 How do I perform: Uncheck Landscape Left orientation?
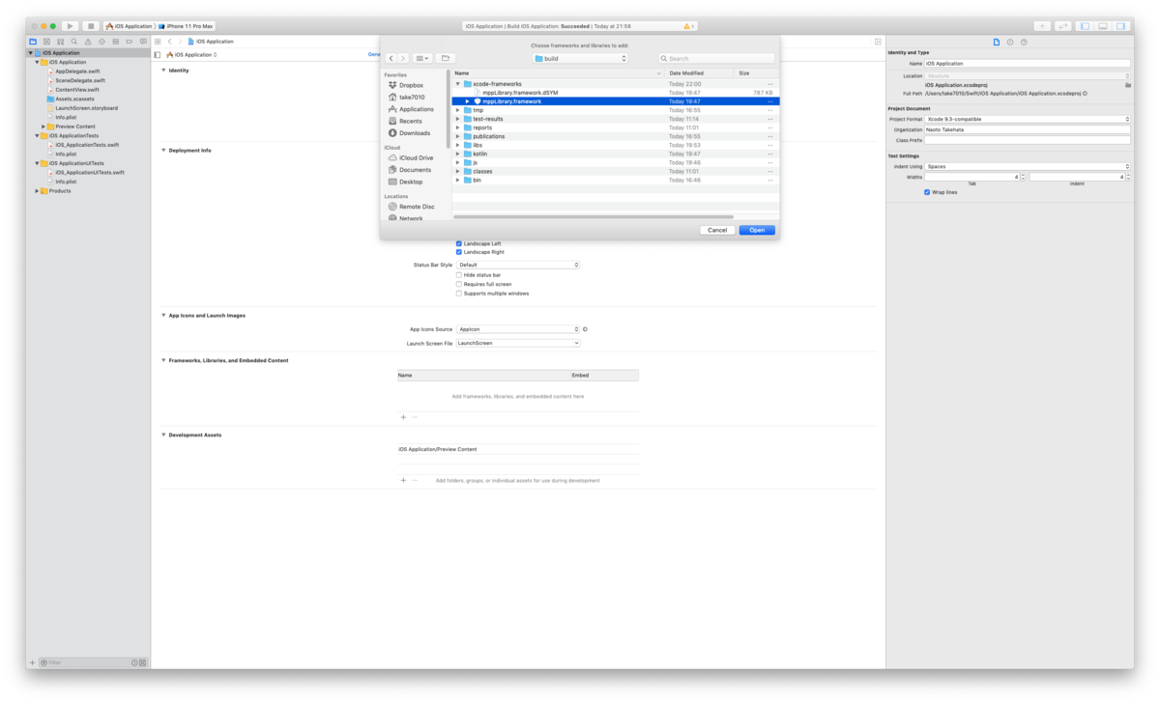459,243
